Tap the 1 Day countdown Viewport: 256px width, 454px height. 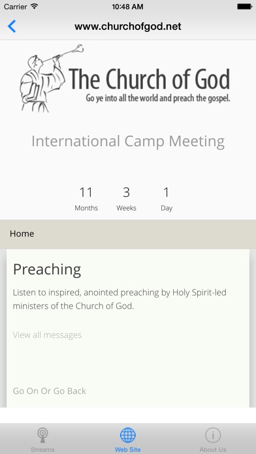click(167, 199)
